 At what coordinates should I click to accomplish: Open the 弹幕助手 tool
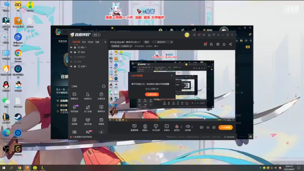pyautogui.click(x=74, y=96)
